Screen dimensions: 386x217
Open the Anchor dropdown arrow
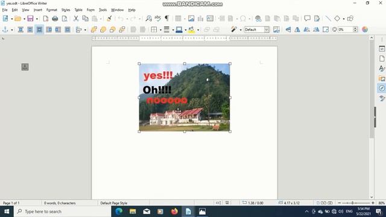(x=11, y=30)
